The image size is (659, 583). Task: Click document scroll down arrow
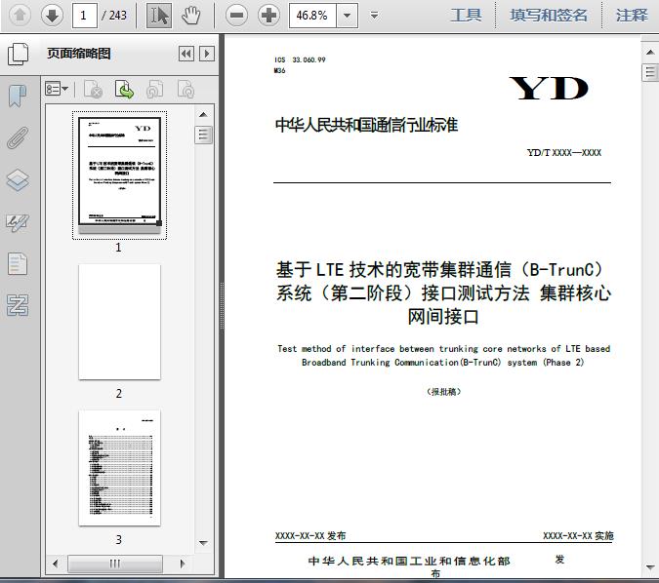coord(650,567)
